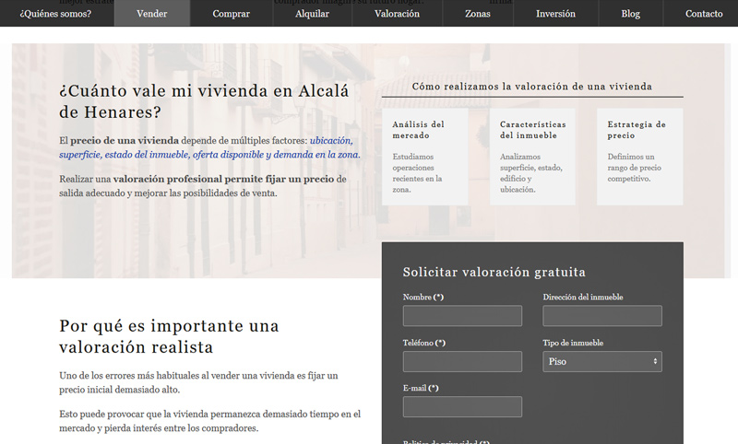Select Alquilar in the navigation bar
The height and width of the screenshot is (444, 738).
(x=312, y=14)
